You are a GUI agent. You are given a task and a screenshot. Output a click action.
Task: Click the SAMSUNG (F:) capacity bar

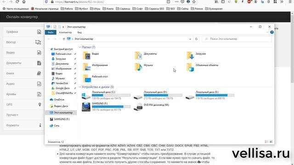pos(111,107)
